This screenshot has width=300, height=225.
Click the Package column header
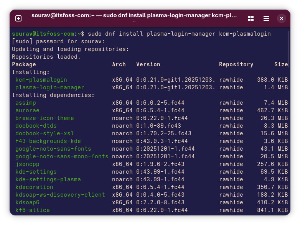point(24,64)
